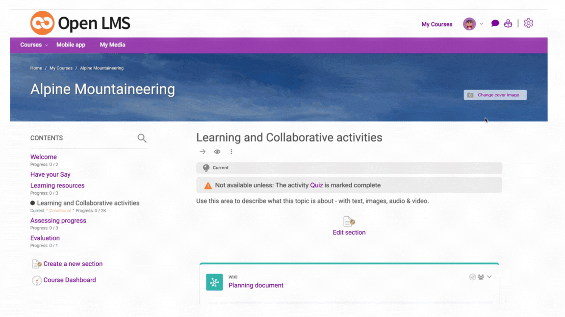
Task: Select Mobile app in the menu bar
Action: coord(71,45)
